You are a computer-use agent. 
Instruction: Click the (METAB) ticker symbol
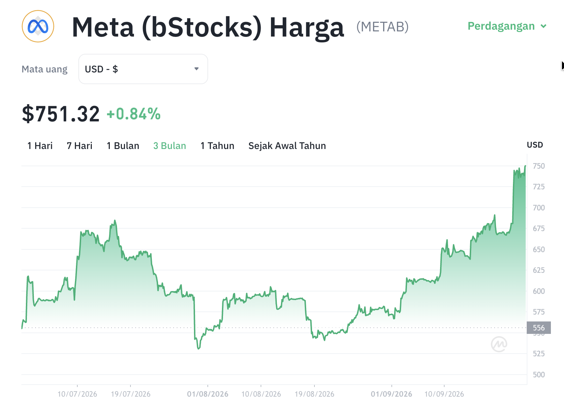[x=382, y=27]
